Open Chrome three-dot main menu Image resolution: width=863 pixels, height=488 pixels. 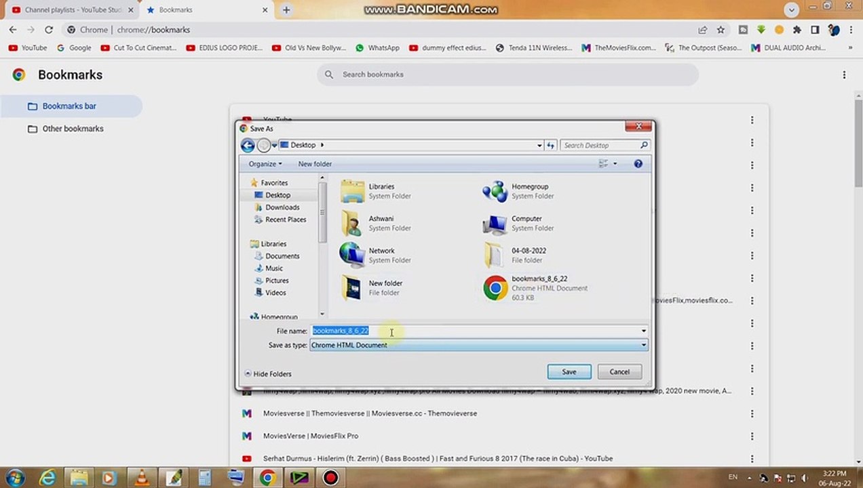(851, 30)
